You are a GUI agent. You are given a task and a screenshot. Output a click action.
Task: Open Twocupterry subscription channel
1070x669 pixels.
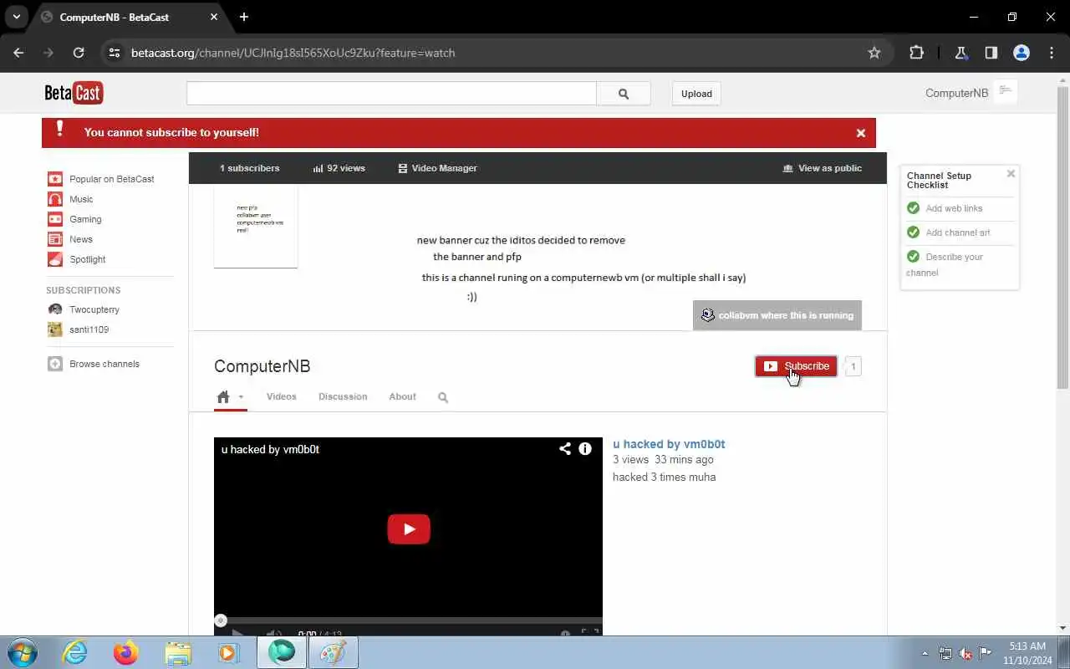click(x=94, y=309)
